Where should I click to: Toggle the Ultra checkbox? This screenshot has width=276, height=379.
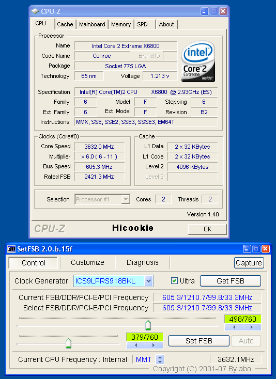(x=174, y=281)
